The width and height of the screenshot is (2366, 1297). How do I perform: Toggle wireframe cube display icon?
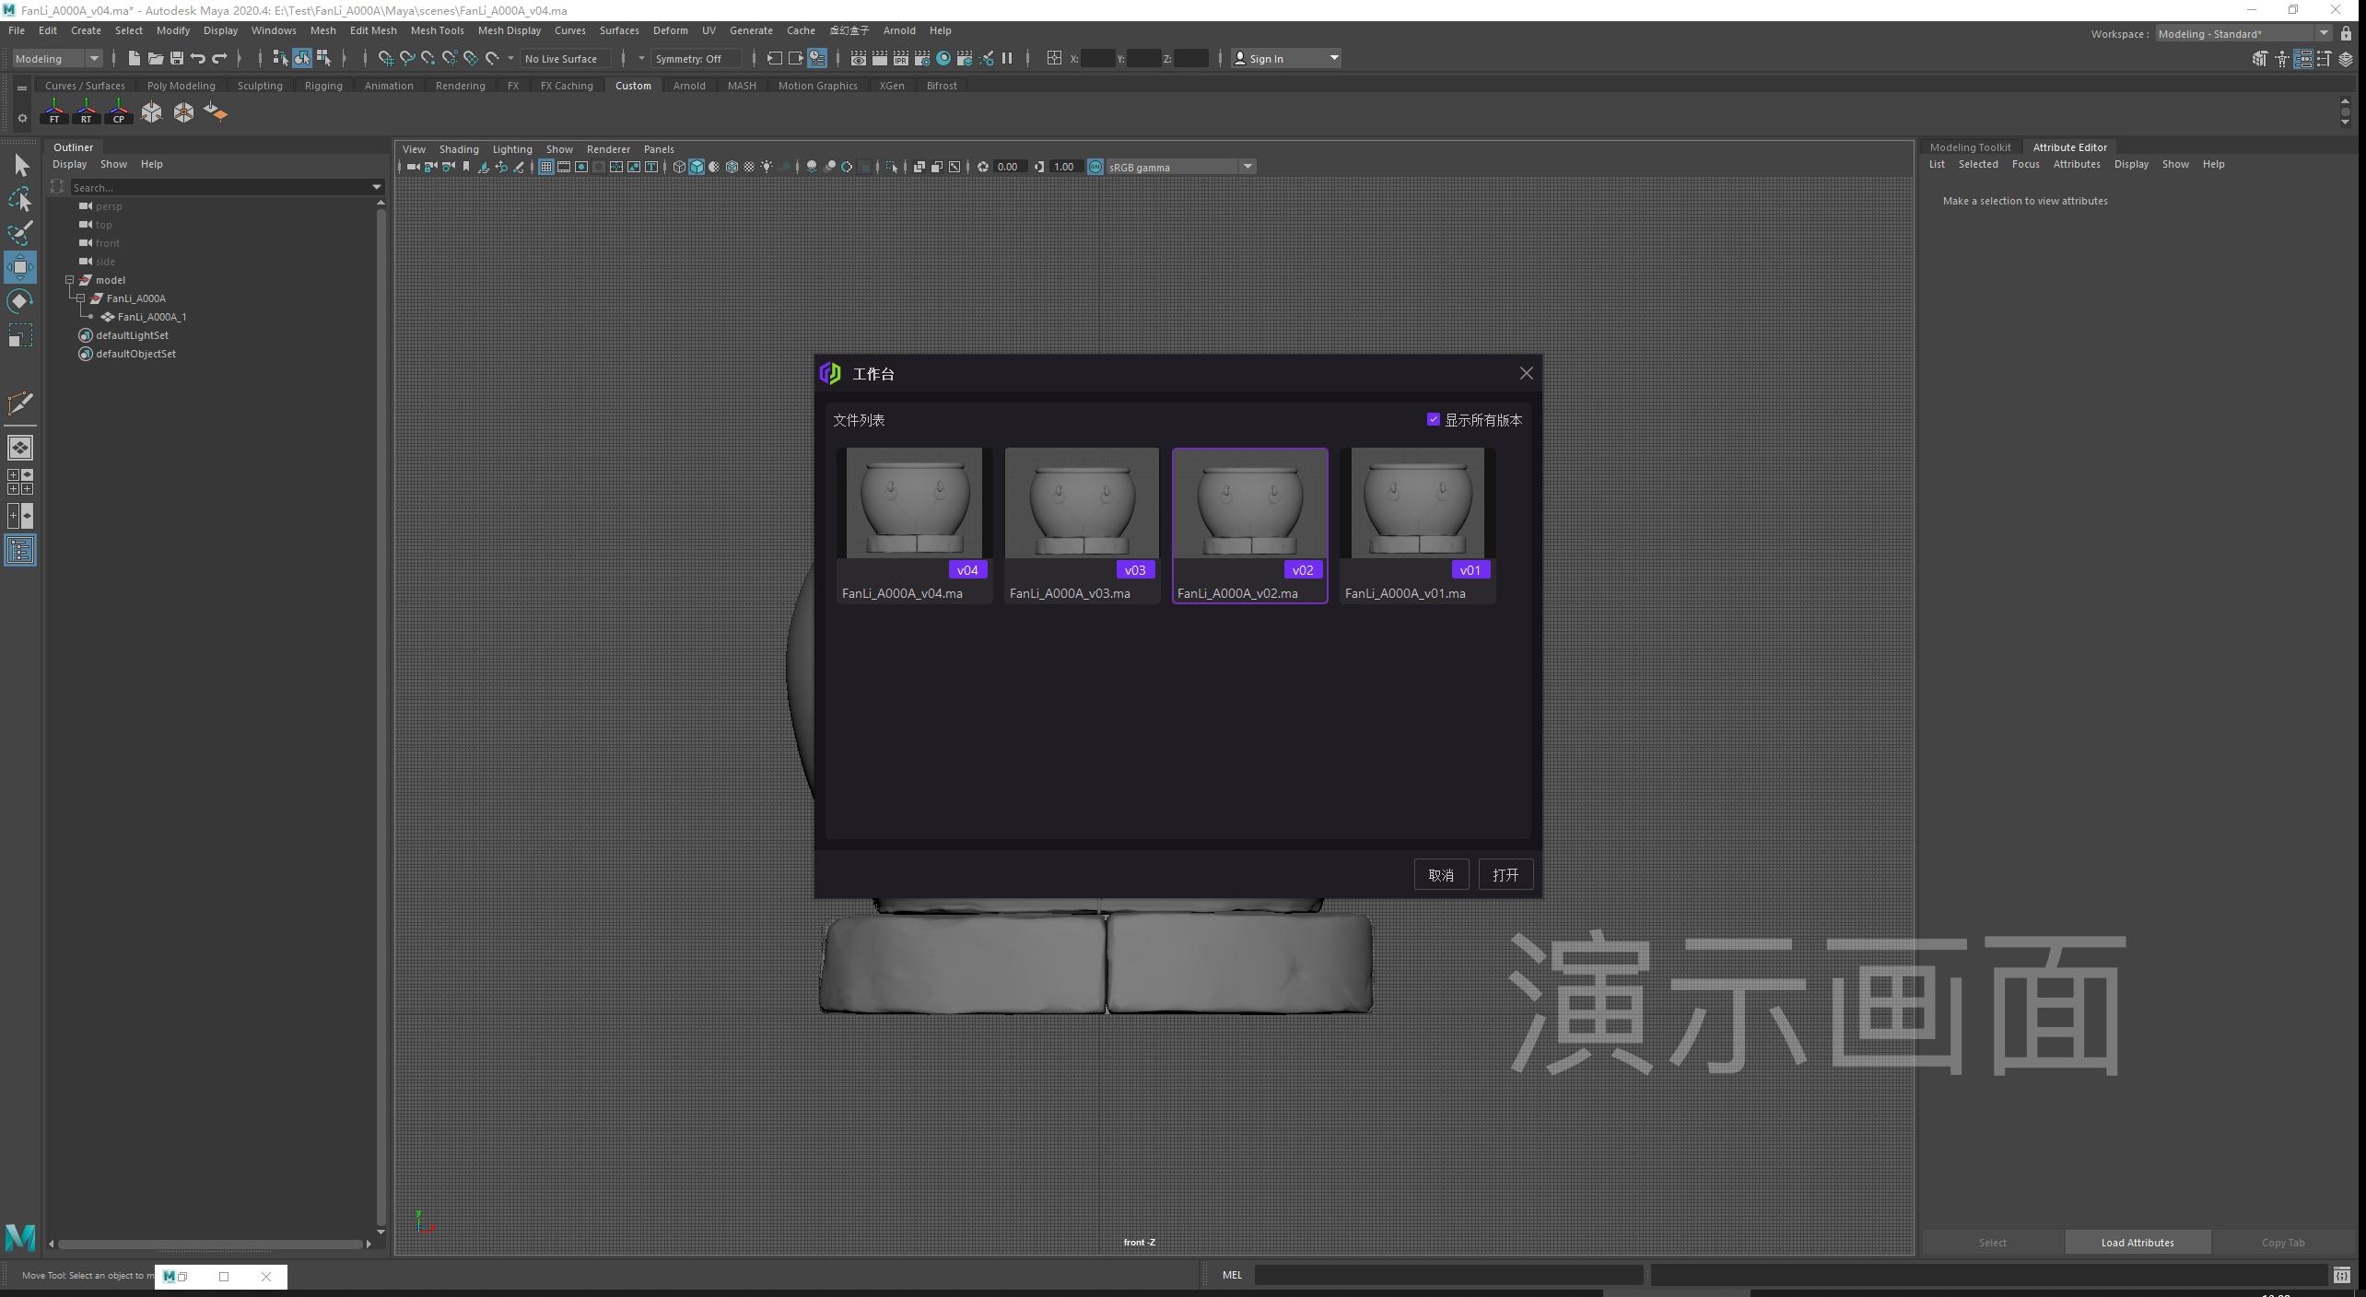679,167
